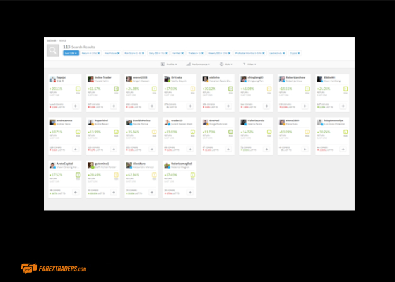Remove the 'Trades' filter chip via its X
Viewport: 395px width, 282px height.
(x=203, y=53)
